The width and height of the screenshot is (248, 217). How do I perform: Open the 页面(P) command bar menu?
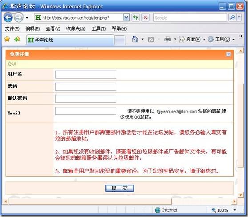(192, 39)
